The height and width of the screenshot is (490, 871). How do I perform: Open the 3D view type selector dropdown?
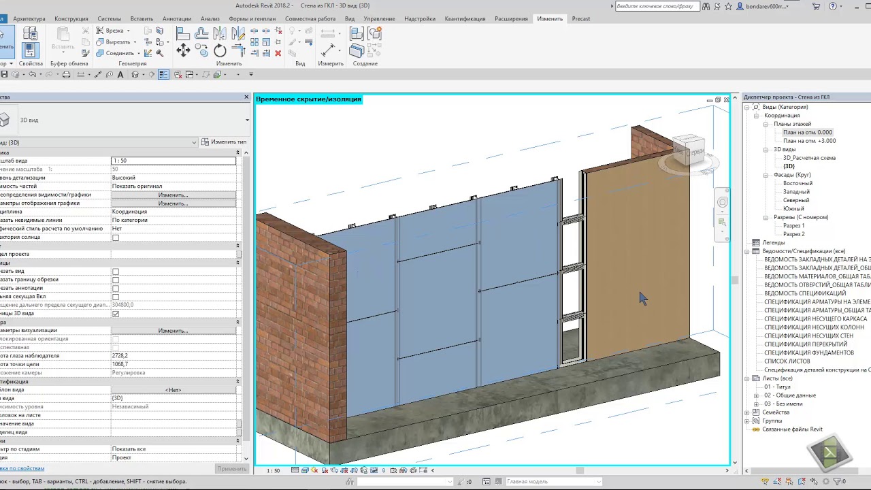click(247, 120)
